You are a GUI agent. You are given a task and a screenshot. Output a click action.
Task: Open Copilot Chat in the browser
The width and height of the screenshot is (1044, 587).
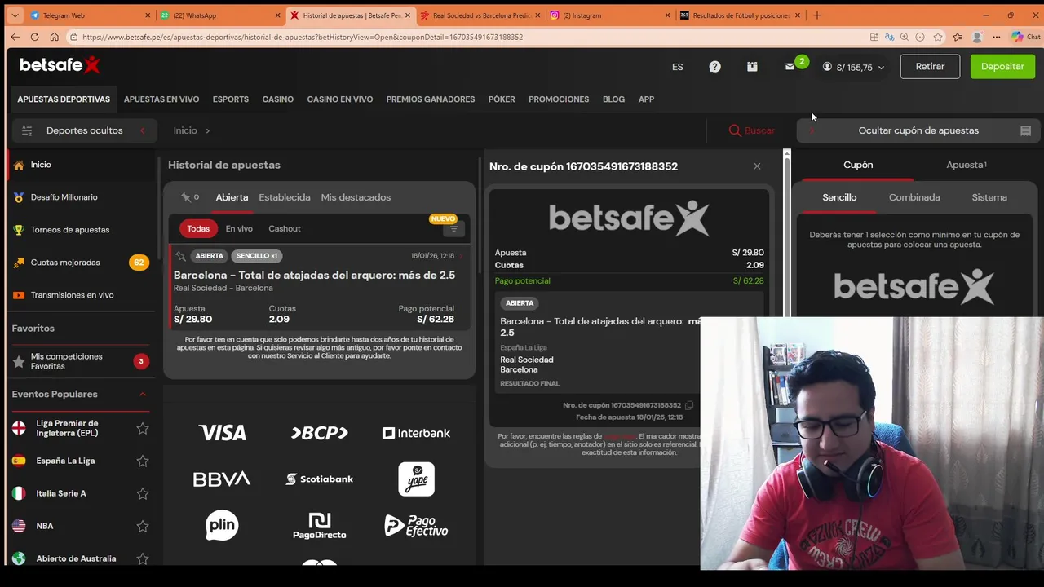pos(1025,37)
